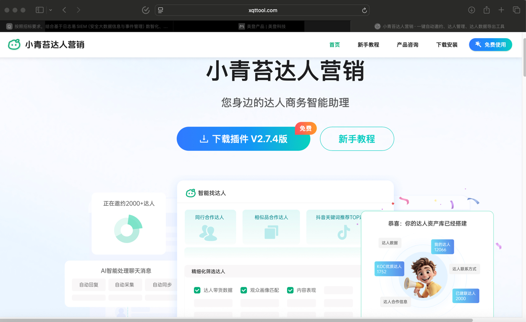Click the 达人合作信息 label
The width and height of the screenshot is (526, 322).
click(x=395, y=301)
